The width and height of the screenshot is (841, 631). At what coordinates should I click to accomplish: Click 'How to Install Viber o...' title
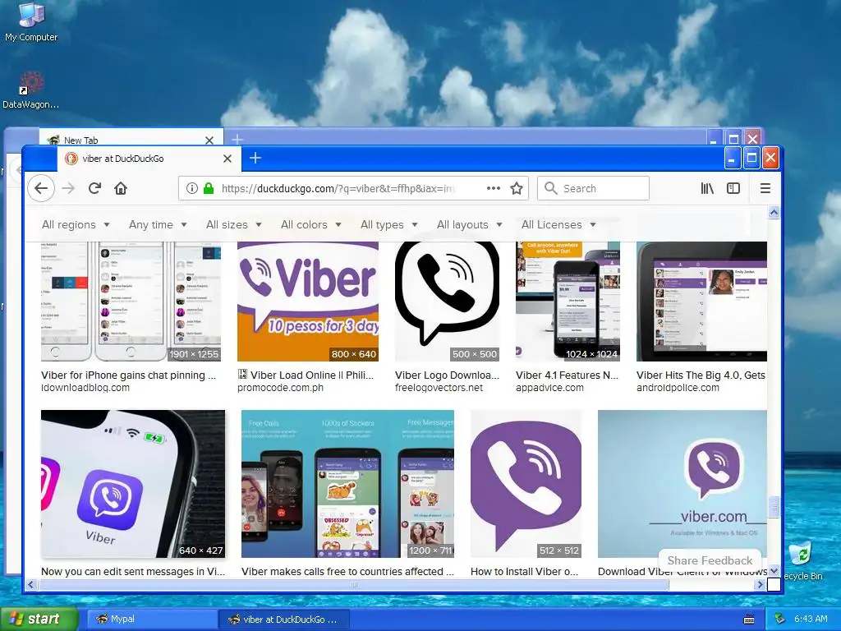(524, 572)
